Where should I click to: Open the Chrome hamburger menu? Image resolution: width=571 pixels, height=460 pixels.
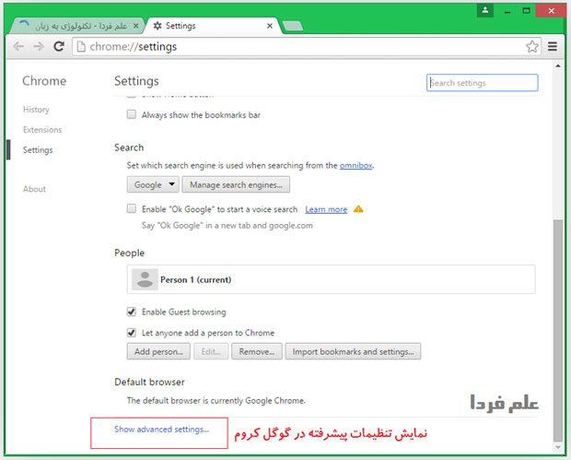point(553,46)
